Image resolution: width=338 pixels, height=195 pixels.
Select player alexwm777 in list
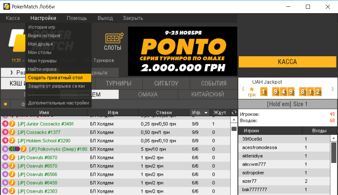(284, 164)
